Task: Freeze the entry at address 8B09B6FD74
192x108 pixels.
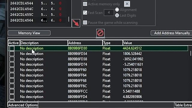Action: pyautogui.click(x=12, y=64)
